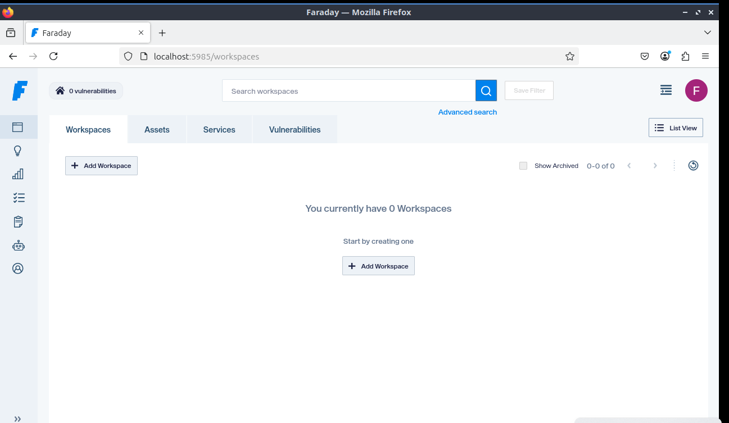Go to previous page with the left chevron
729x423 pixels.
pyautogui.click(x=629, y=165)
